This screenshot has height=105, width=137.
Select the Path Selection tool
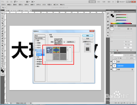[2, 53]
